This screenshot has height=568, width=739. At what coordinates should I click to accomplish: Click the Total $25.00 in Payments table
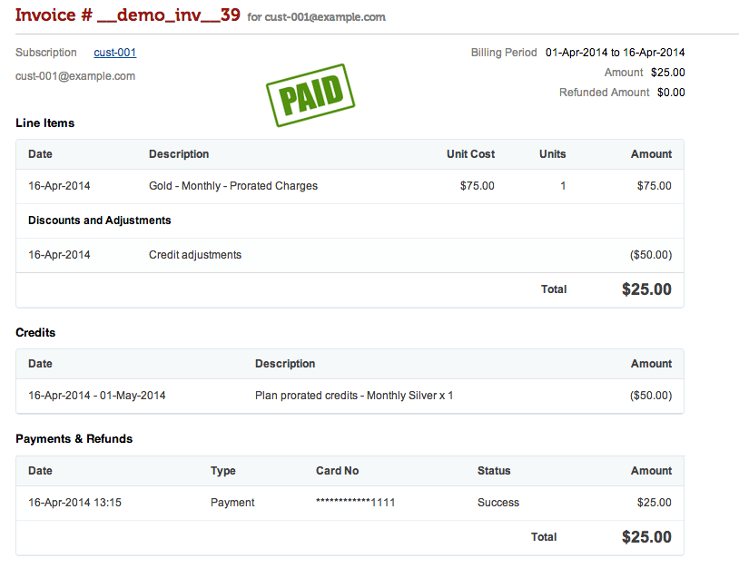(x=646, y=536)
